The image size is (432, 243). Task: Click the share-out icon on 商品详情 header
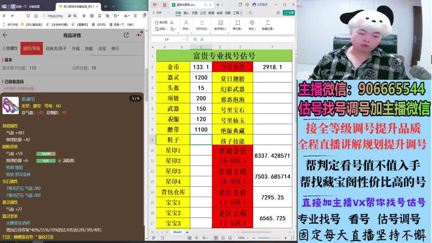[x=126, y=35]
